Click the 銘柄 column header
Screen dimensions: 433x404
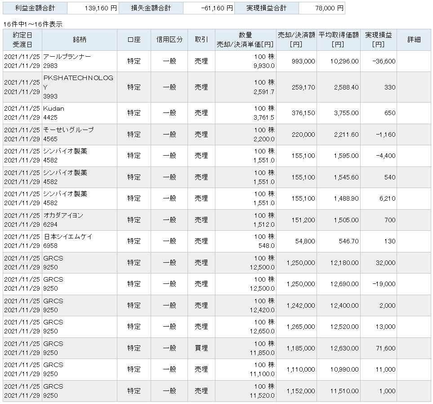click(80, 40)
